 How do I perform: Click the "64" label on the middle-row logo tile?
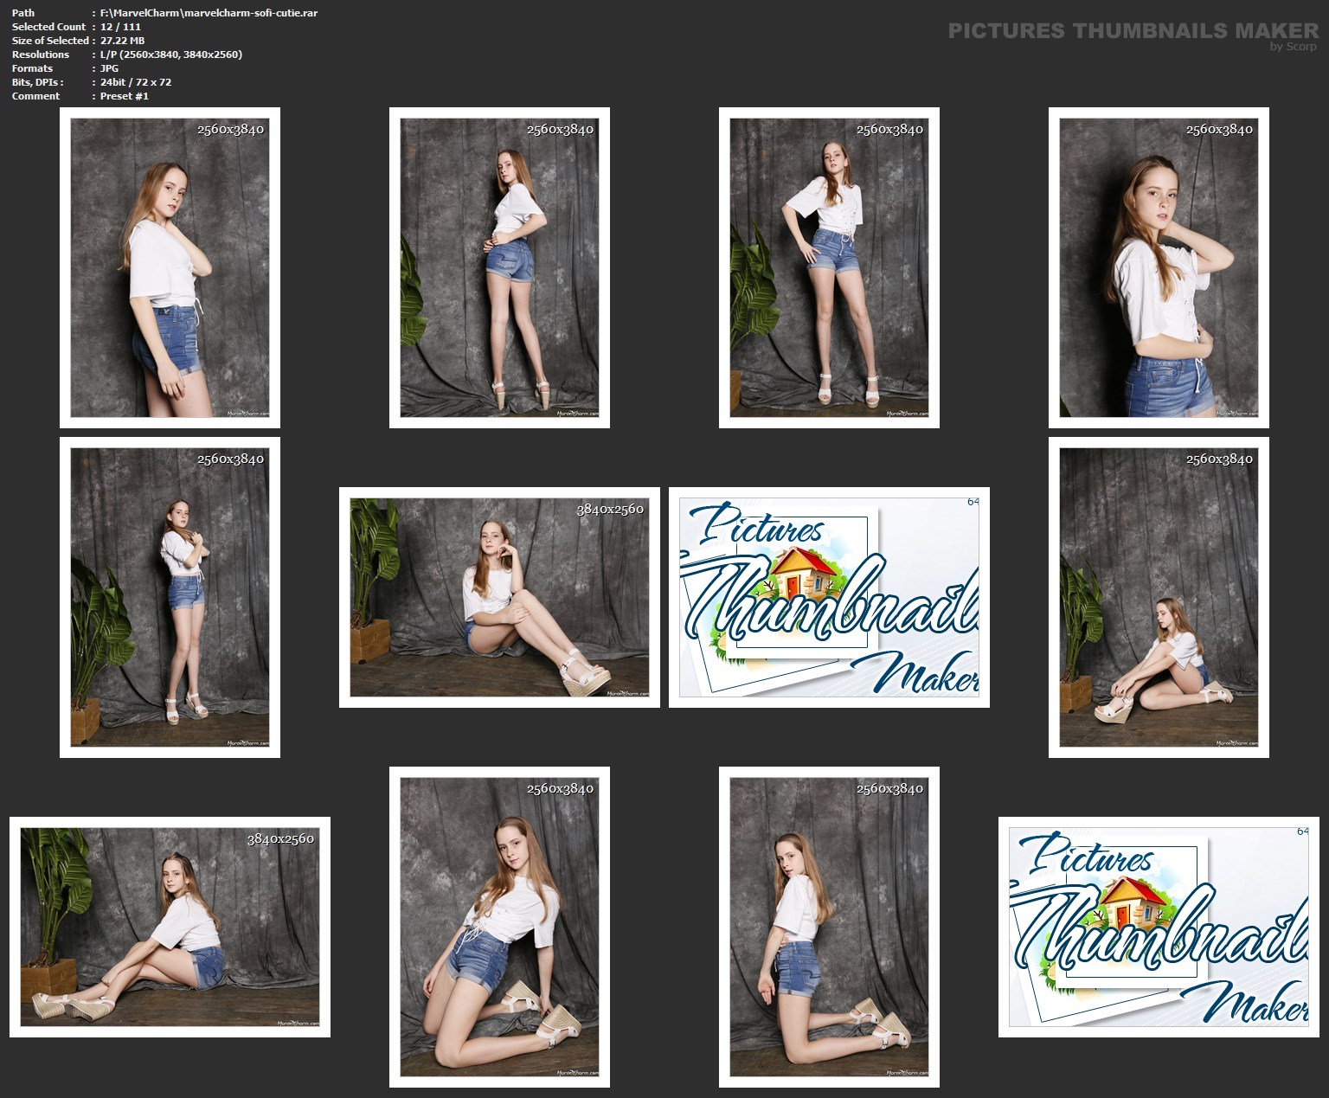coord(973,502)
